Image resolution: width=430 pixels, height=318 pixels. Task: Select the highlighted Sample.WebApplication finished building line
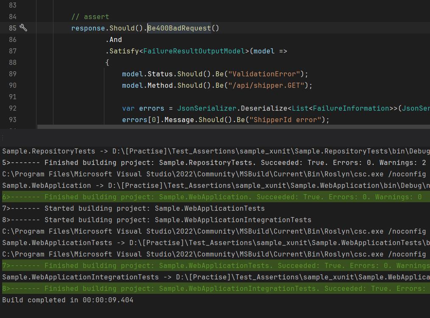point(212,197)
